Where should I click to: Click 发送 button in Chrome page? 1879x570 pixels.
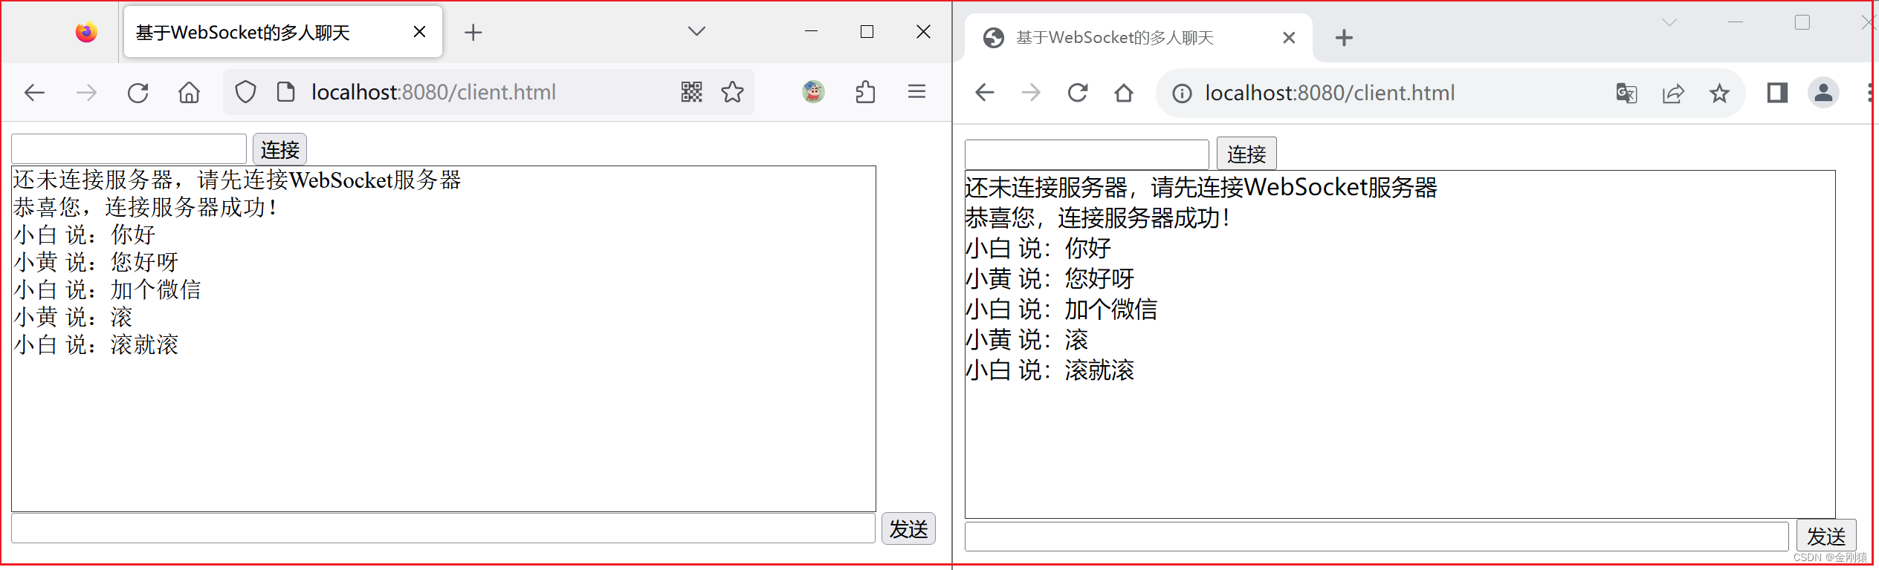click(x=1826, y=536)
